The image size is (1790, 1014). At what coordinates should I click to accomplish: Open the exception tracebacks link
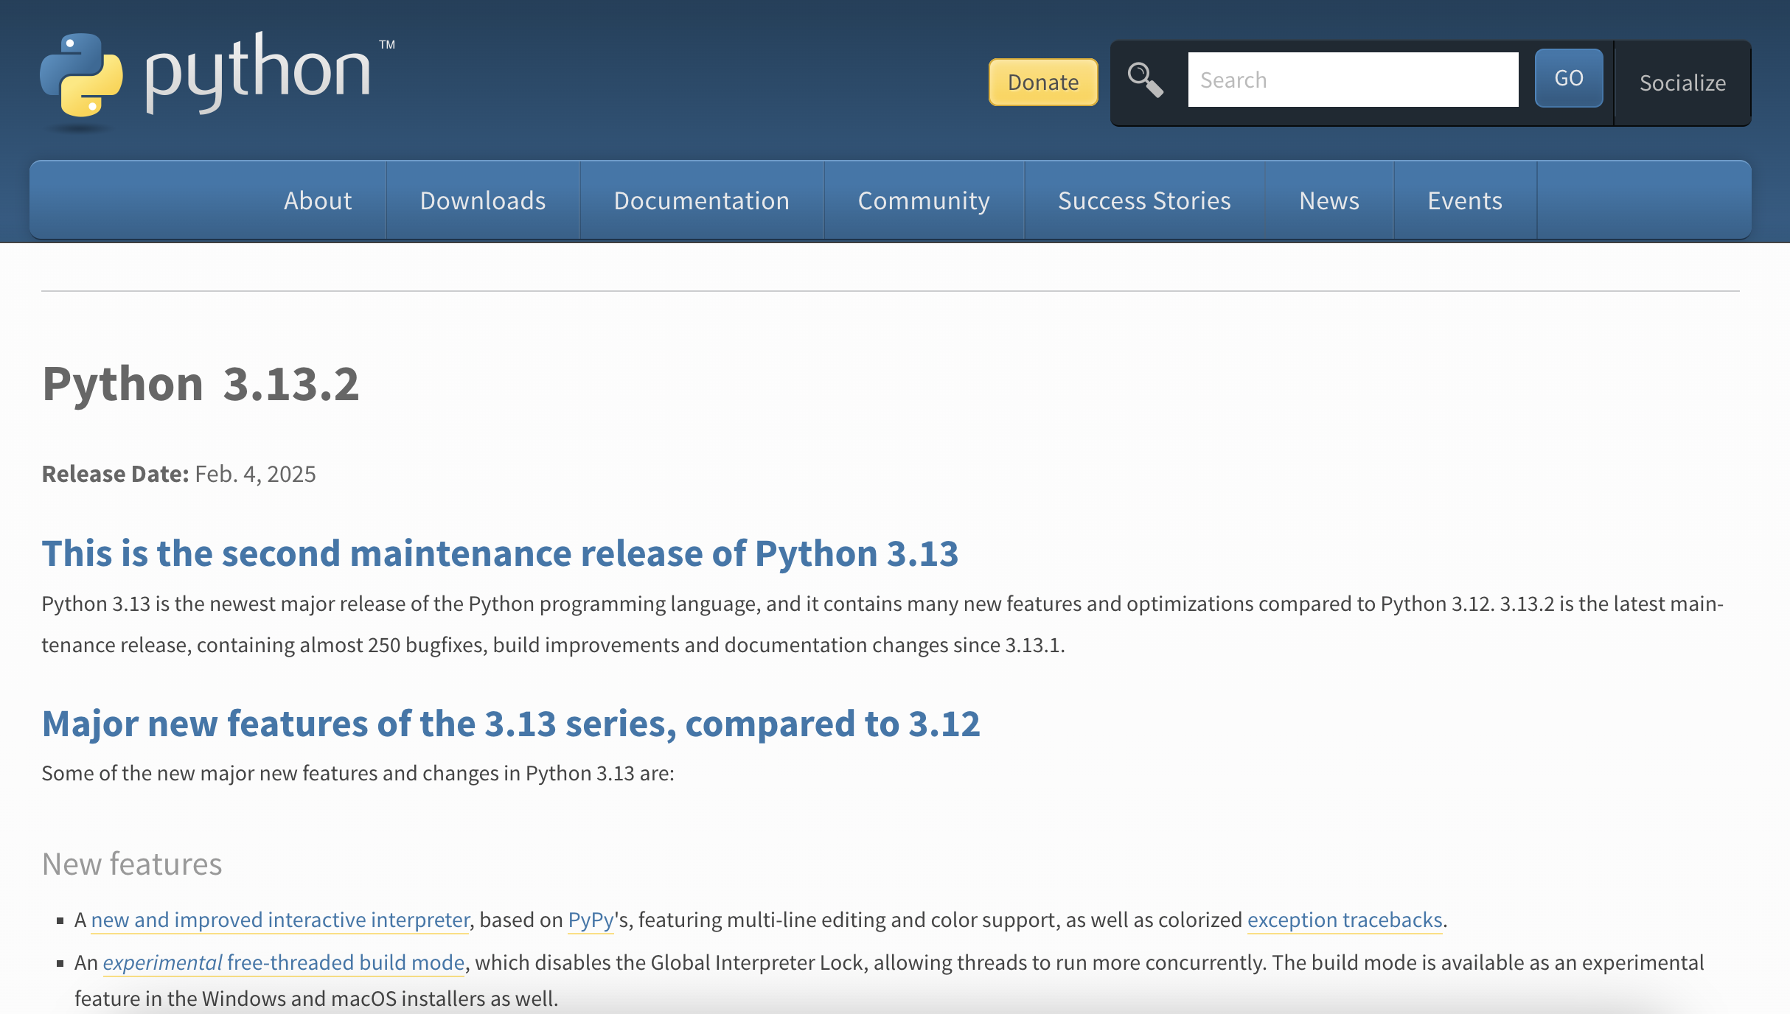click(x=1345, y=920)
